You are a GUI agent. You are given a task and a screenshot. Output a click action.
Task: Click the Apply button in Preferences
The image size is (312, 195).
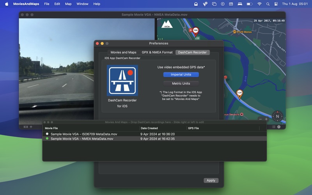click(x=211, y=180)
